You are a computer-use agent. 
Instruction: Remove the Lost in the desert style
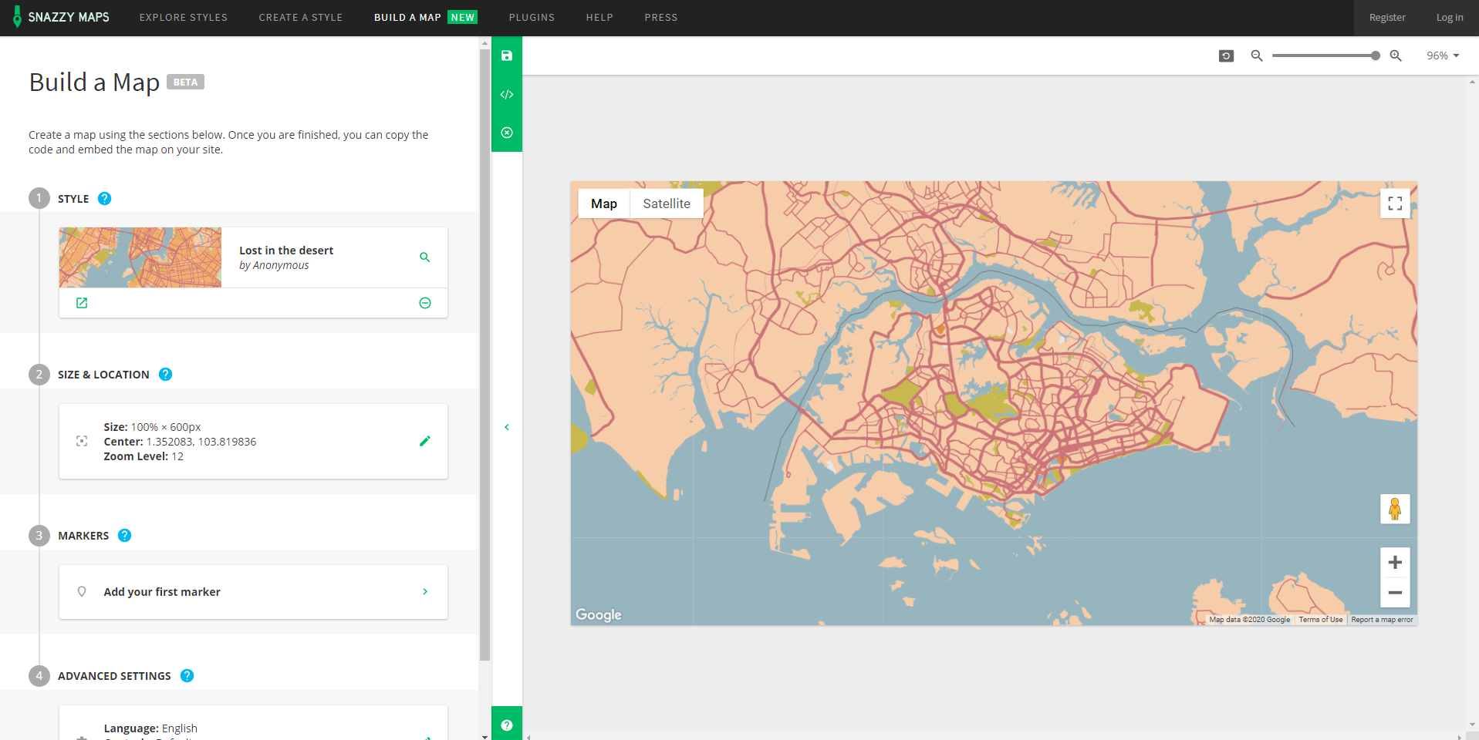[424, 303]
